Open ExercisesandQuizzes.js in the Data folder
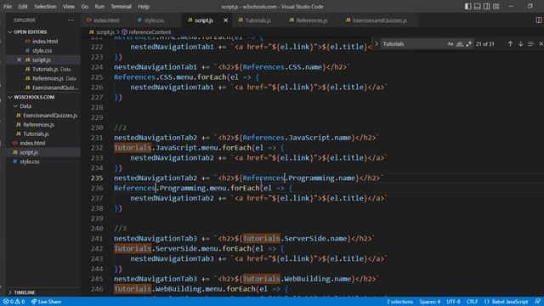The width and height of the screenshot is (544, 306). pyautogui.click(x=50, y=116)
